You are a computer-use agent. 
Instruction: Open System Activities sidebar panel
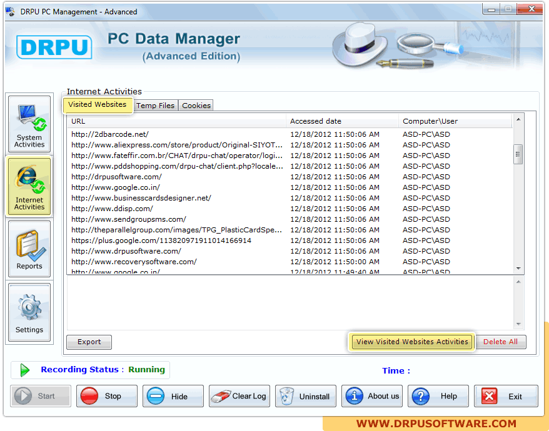pyautogui.click(x=29, y=124)
